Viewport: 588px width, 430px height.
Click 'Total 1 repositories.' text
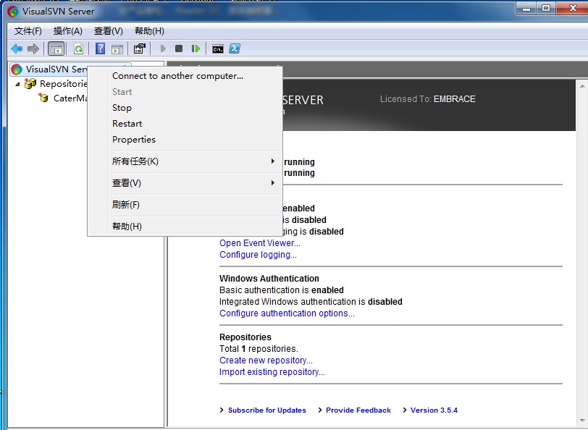point(259,349)
